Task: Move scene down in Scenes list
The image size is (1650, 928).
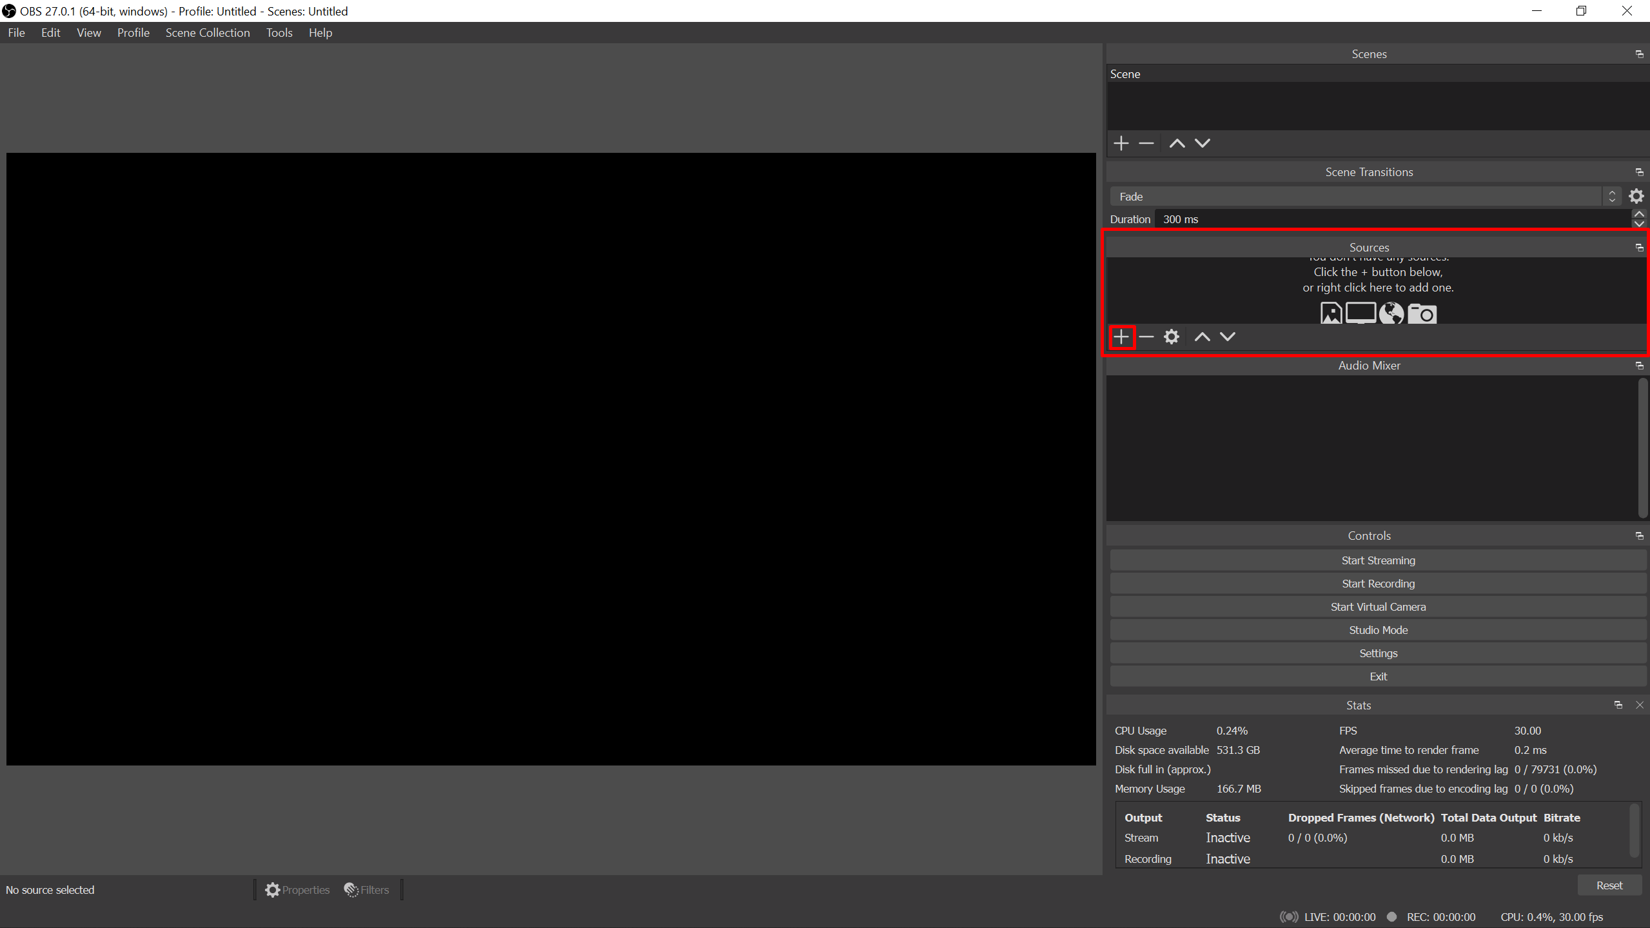Action: [1203, 143]
